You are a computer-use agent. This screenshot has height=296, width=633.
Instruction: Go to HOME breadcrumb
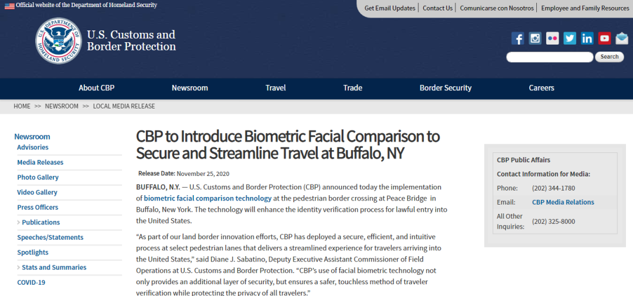tap(22, 106)
